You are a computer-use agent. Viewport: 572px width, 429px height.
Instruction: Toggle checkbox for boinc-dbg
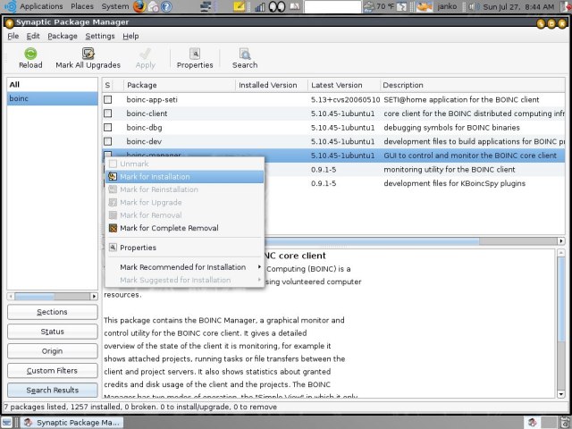107,127
